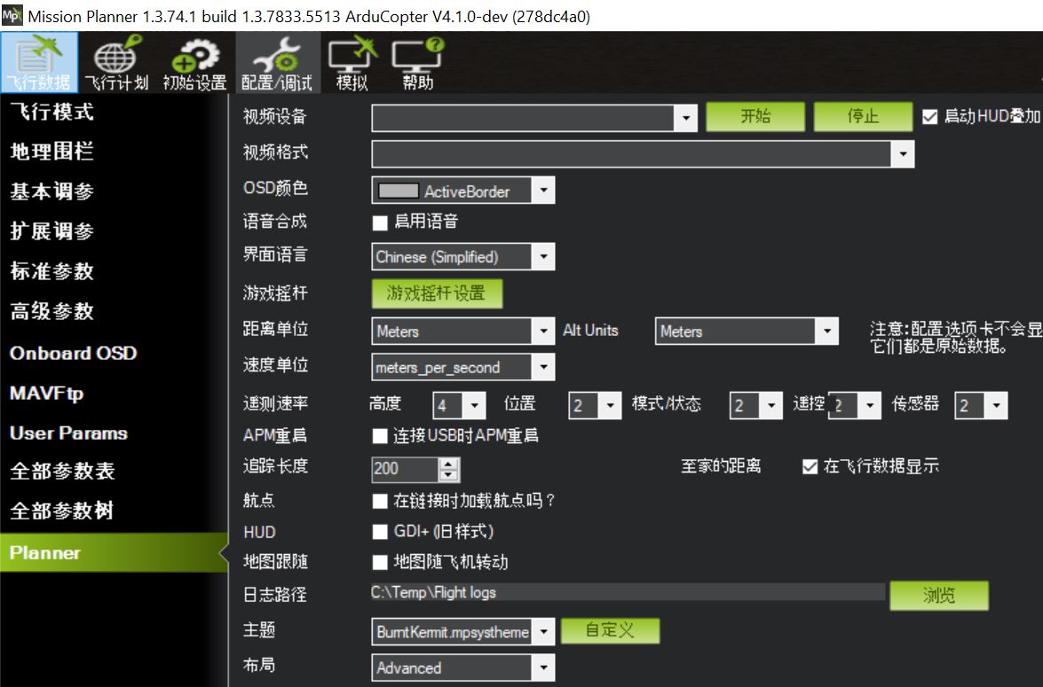The width and height of the screenshot is (1043, 687).
Task: Click the Mission Planner title bar logo
Action: click(x=12, y=15)
